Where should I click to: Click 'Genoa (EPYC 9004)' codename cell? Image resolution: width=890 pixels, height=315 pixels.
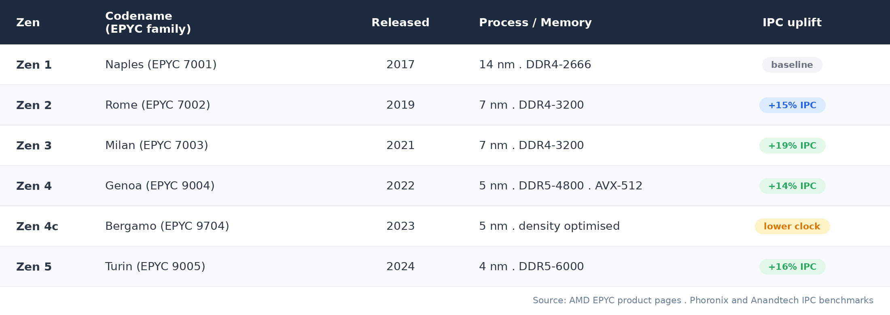tap(160, 186)
